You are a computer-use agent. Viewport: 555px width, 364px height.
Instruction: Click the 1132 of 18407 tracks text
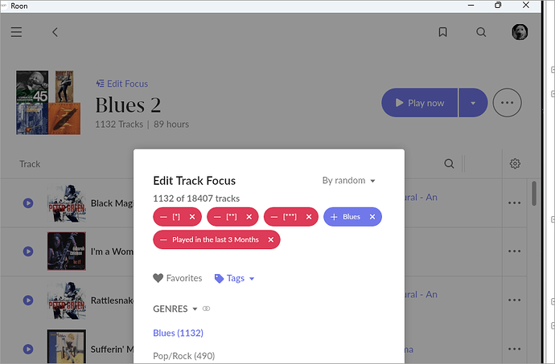196,198
